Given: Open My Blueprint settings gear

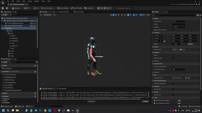Looking at the screenshot, I should tap(37, 62).
